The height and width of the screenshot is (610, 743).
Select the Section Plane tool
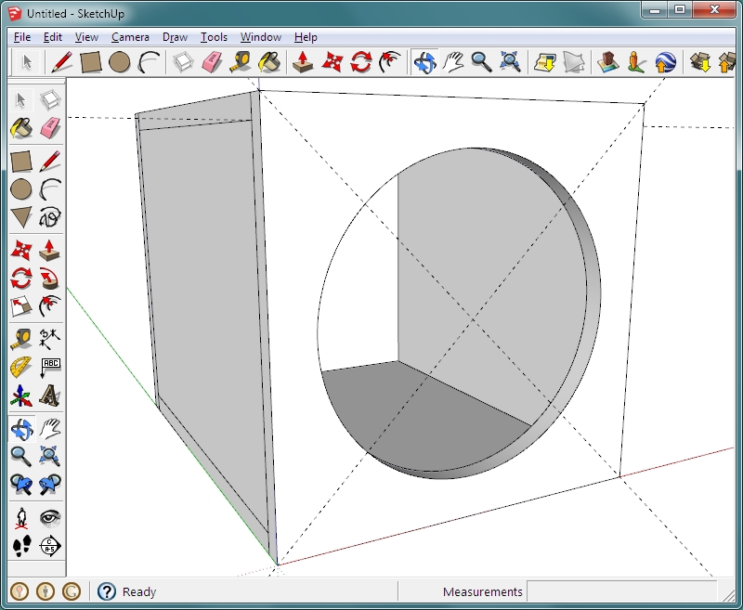point(50,547)
